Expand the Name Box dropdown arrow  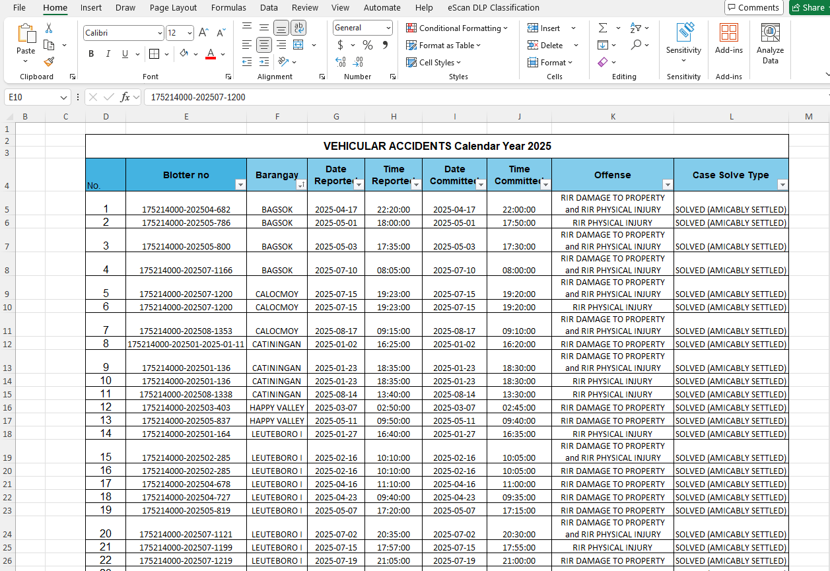[64, 98]
